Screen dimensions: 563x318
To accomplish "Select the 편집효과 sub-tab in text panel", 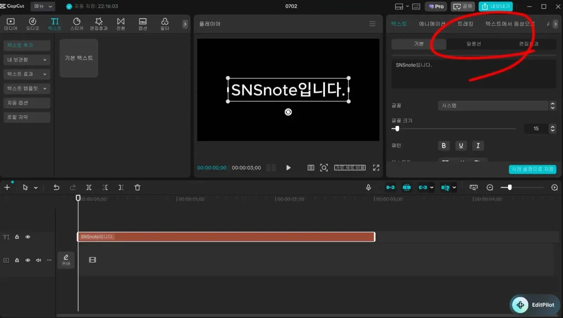I will click(x=528, y=44).
